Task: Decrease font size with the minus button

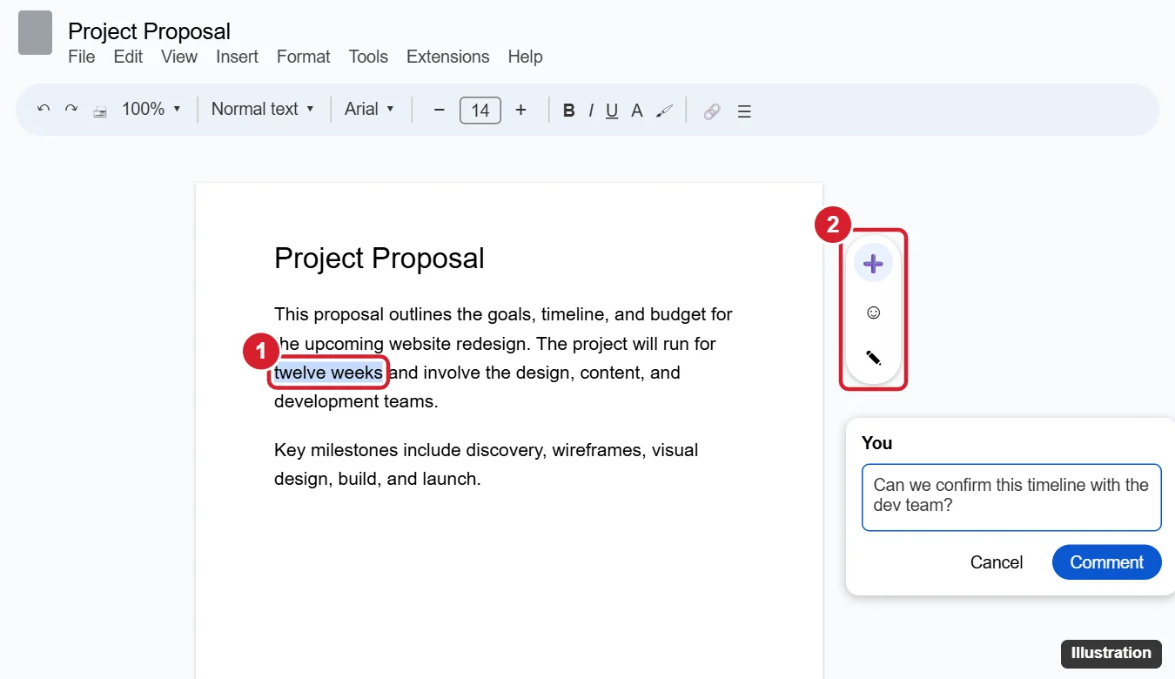Action: click(440, 110)
